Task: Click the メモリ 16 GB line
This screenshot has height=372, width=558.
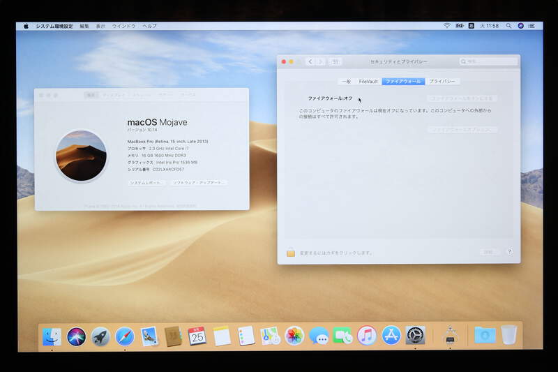Action: [x=156, y=156]
